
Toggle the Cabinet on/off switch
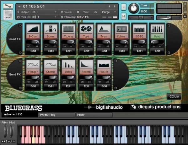(x=122, y=42)
